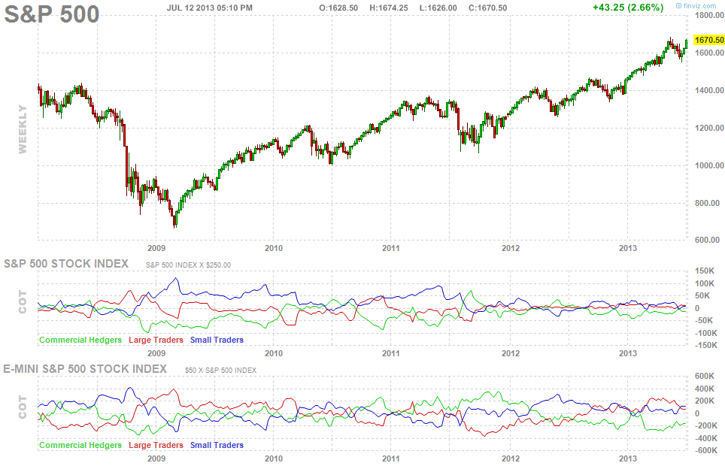Screen dimensions: 725x466
Task: Click the low value L:1626.00
Action: click(x=438, y=8)
